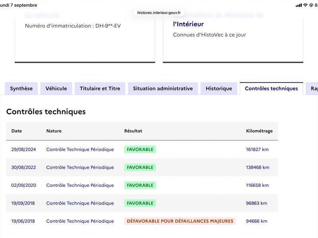Click the l'Intérieur heading link
This screenshot has width=318, height=238.
[x=188, y=24]
